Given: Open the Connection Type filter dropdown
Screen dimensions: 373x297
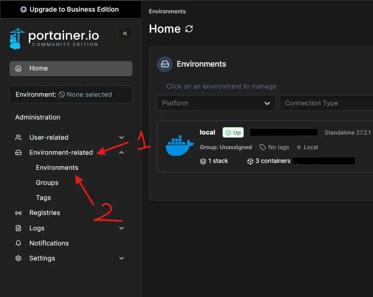Looking at the screenshot, I should coord(326,103).
